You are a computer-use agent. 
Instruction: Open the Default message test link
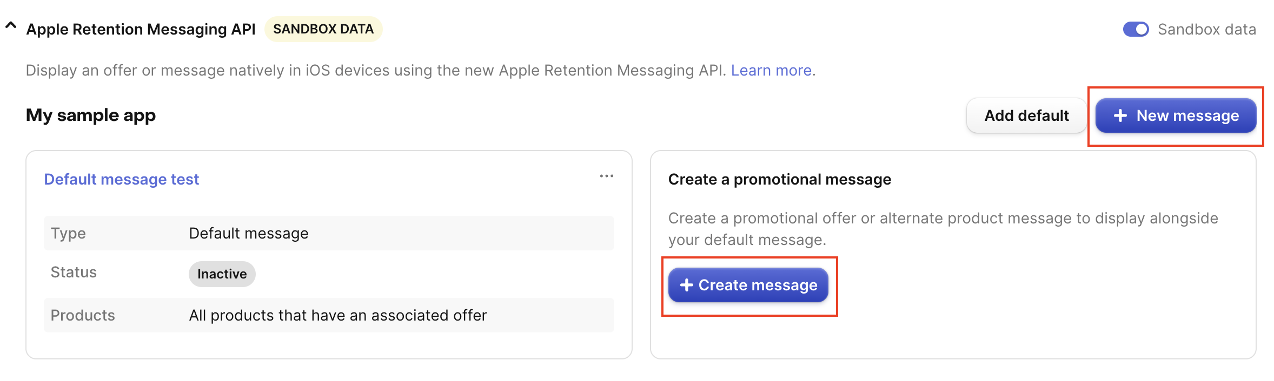click(x=122, y=179)
